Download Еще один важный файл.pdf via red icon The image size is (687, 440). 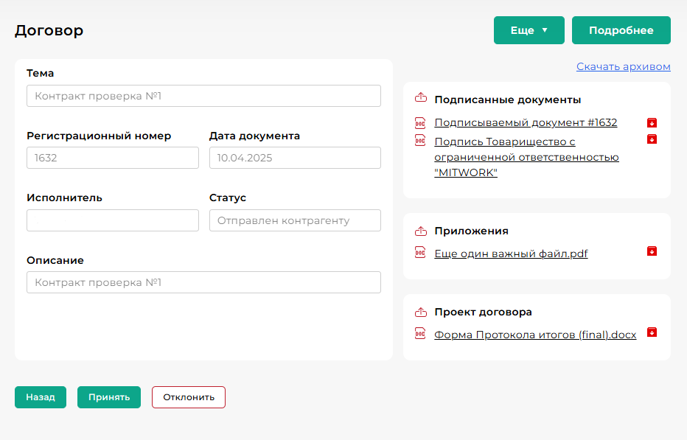tap(652, 251)
